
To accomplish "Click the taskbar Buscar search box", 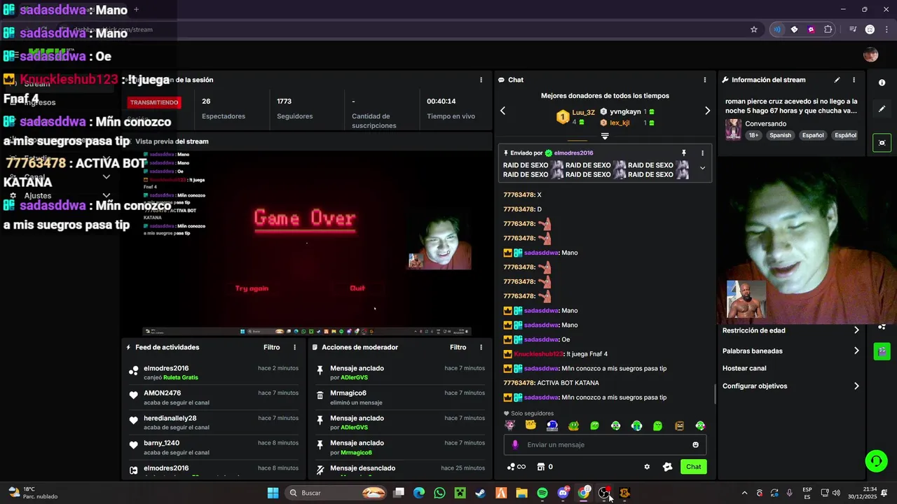I will pyautogui.click(x=336, y=493).
